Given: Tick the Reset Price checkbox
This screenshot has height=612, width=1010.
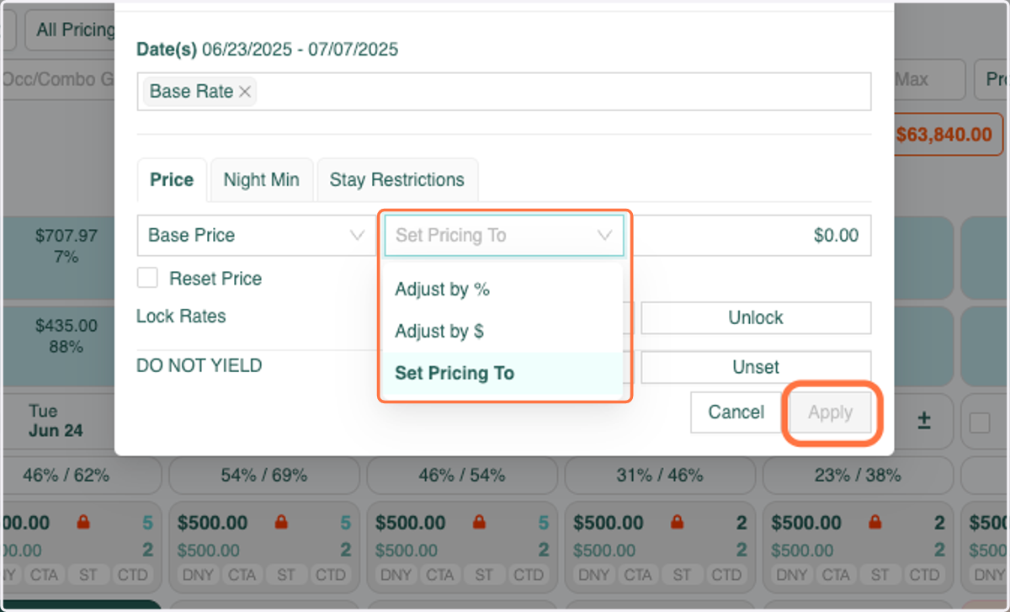Looking at the screenshot, I should [x=147, y=279].
